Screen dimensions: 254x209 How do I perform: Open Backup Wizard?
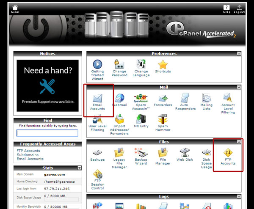pyautogui.click(x=141, y=157)
